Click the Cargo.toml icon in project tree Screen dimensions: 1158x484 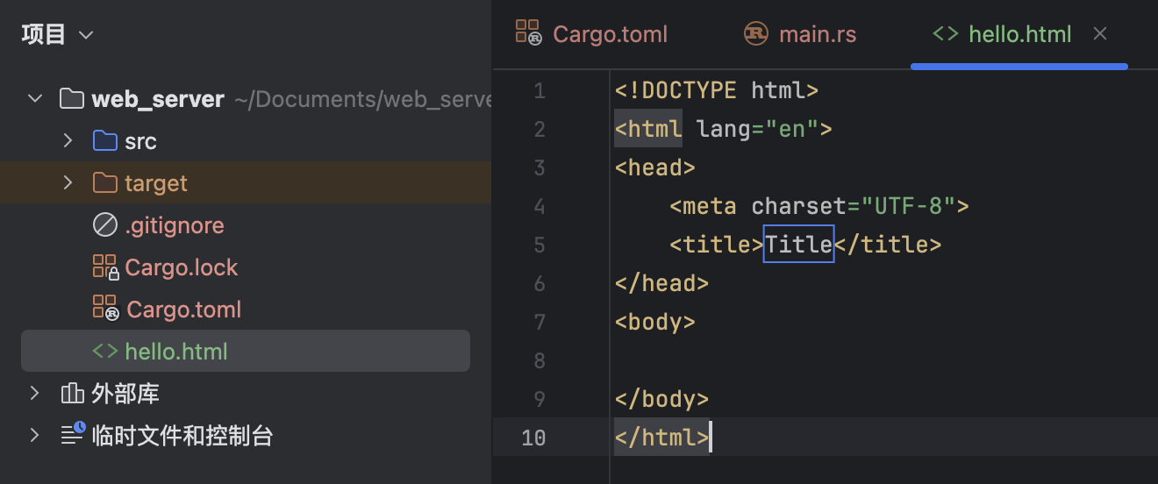click(x=104, y=309)
